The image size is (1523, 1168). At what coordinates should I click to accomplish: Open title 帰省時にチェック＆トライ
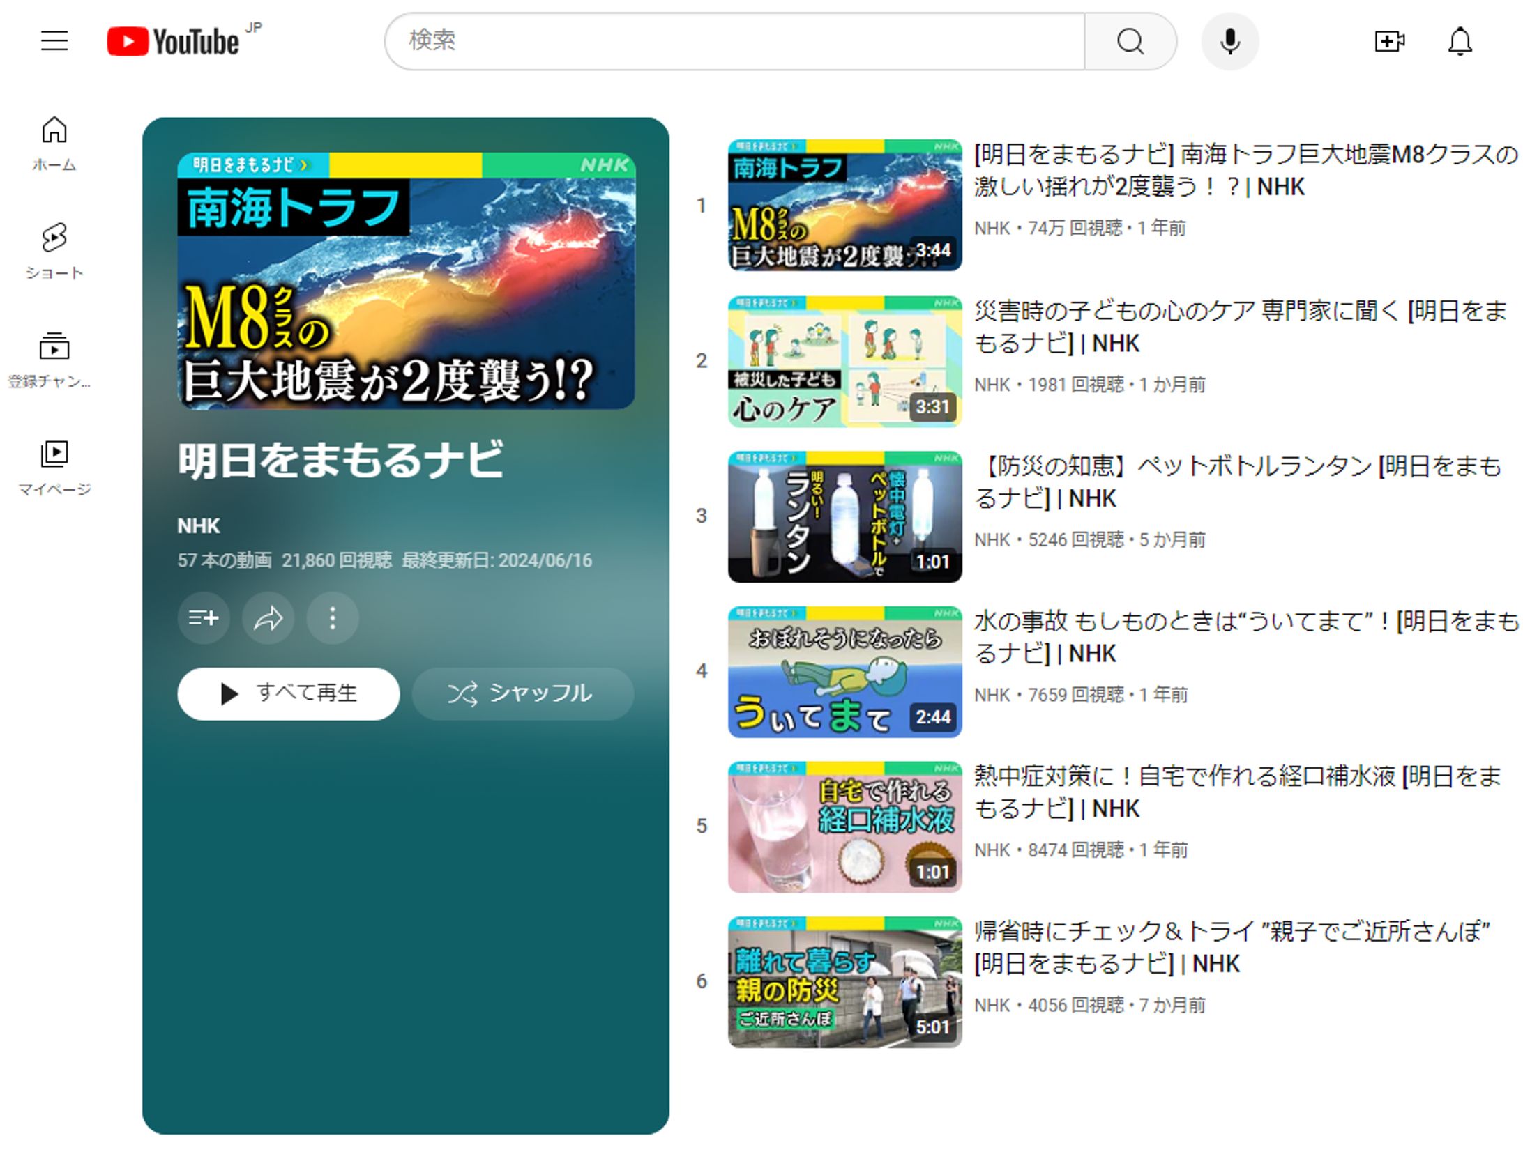point(1232,947)
